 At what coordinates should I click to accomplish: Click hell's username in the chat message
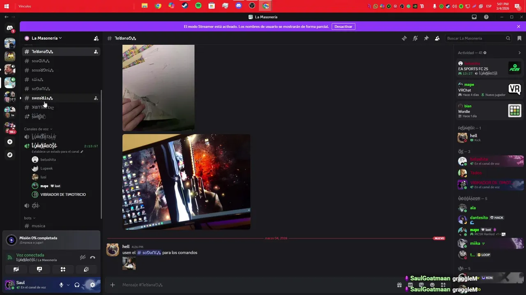(126, 247)
